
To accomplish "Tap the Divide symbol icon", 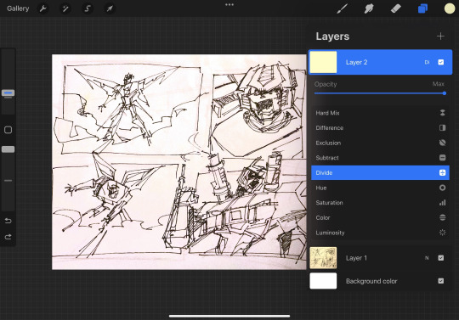I will click(442, 172).
